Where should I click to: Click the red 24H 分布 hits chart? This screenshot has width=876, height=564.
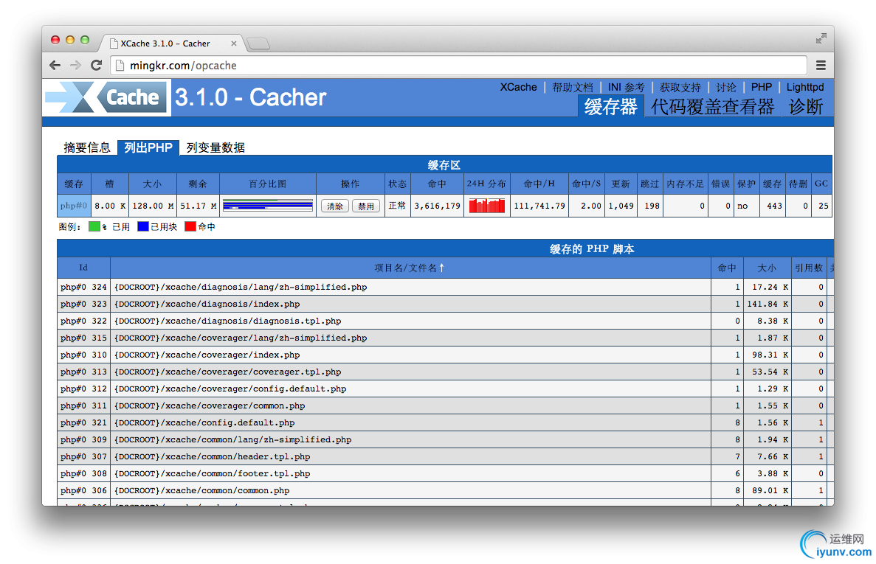486,206
